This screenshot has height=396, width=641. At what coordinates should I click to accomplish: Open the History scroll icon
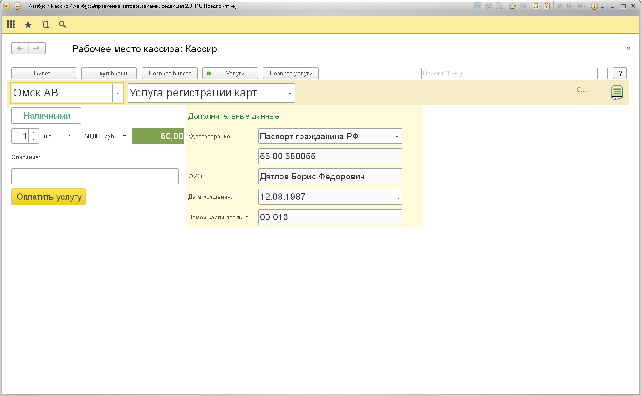(45, 25)
